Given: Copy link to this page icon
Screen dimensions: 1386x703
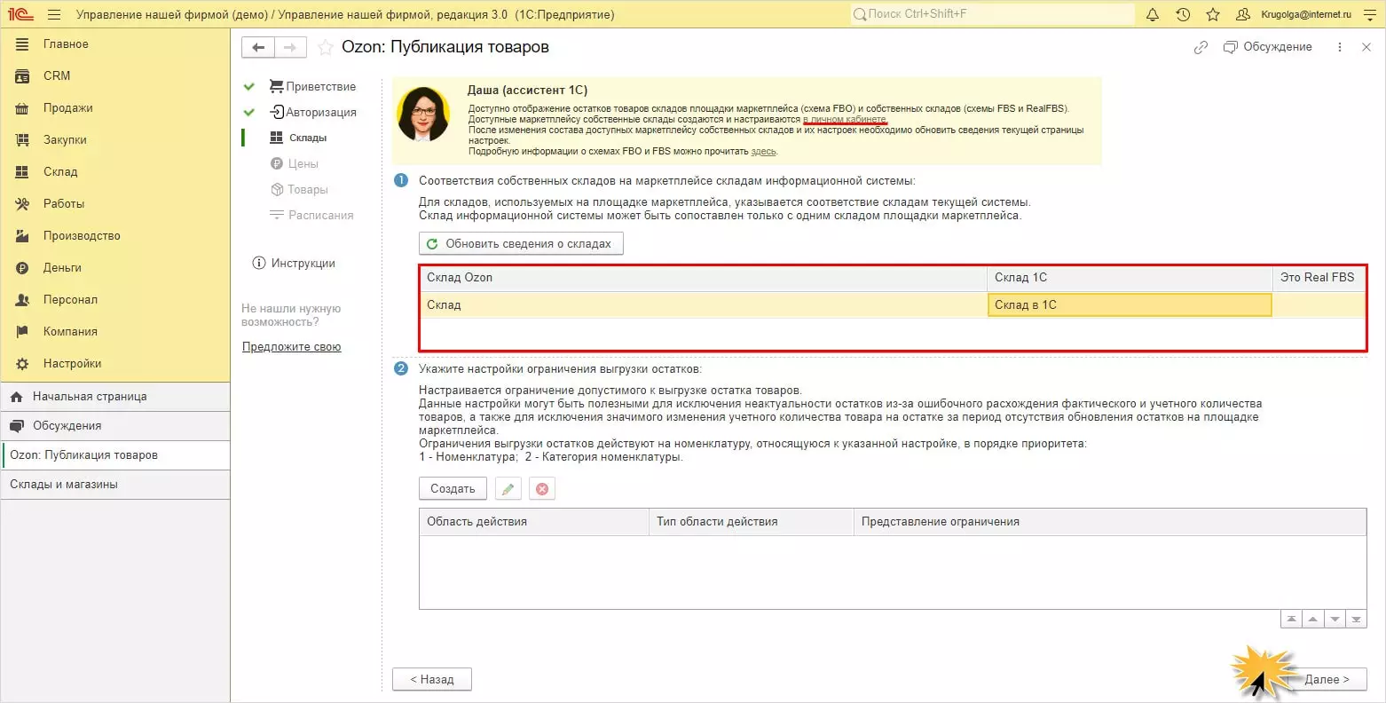Looking at the screenshot, I should tap(1201, 48).
